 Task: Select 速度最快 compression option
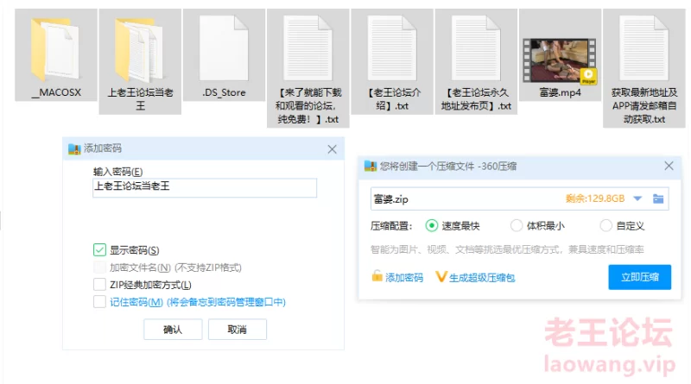point(431,226)
